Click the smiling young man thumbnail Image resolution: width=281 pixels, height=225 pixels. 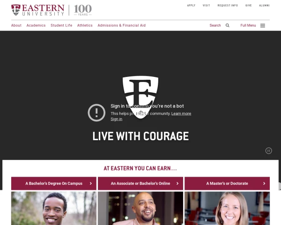tap(54, 208)
